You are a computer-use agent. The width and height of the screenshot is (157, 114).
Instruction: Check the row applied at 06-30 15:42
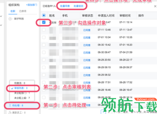pos(44,45)
